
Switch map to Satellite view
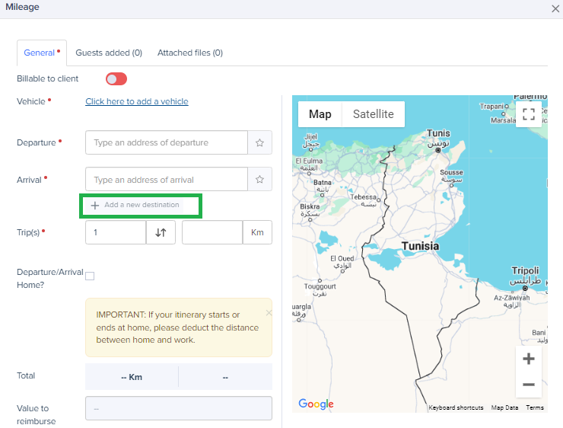click(373, 114)
